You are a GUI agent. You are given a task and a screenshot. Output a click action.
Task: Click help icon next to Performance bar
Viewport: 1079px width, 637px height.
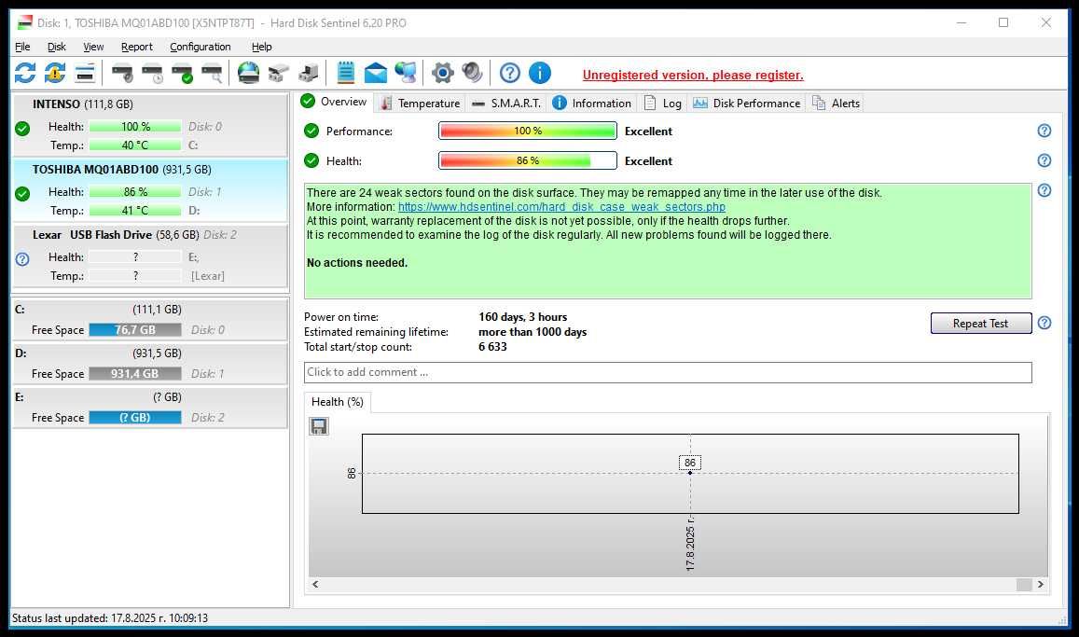click(1044, 131)
